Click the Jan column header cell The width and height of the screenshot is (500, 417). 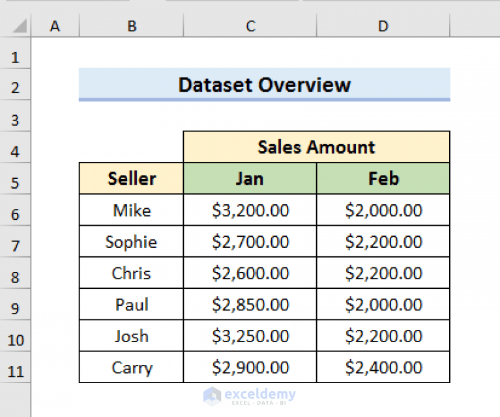(x=250, y=178)
